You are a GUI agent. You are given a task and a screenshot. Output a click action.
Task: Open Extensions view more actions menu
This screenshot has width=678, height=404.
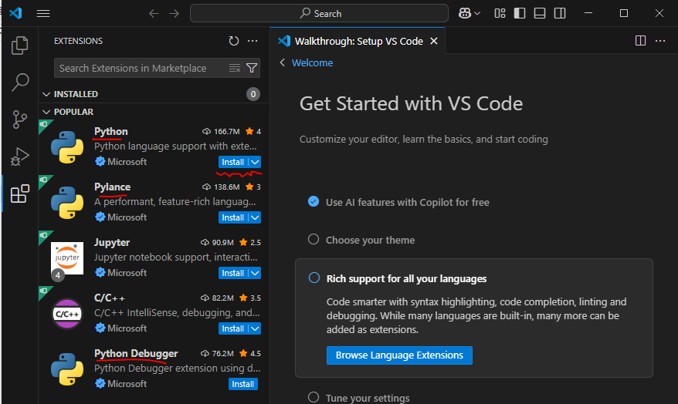(253, 41)
